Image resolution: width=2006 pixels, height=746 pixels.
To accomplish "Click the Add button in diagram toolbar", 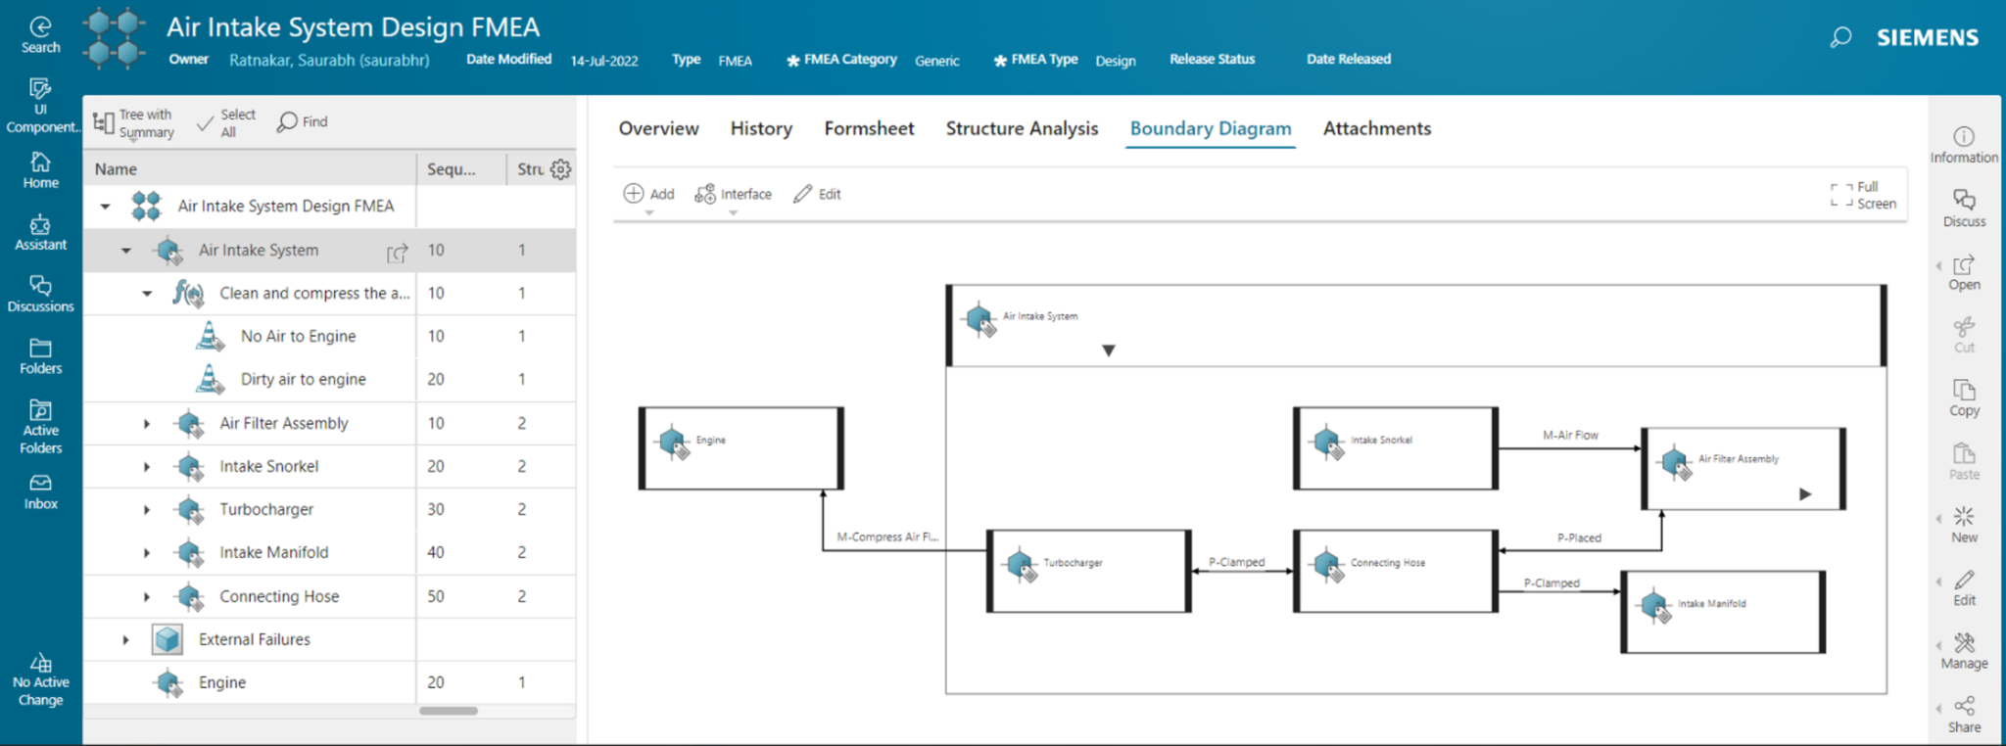I will pyautogui.click(x=649, y=194).
